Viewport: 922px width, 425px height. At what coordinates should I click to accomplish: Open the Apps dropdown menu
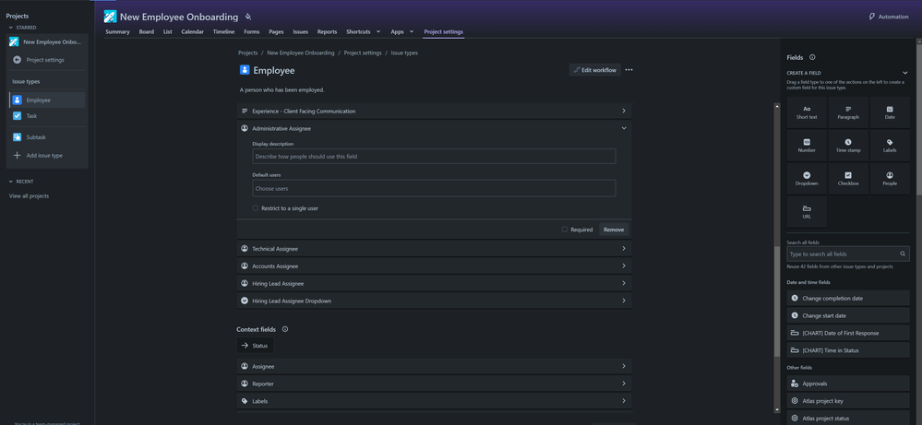(x=402, y=31)
